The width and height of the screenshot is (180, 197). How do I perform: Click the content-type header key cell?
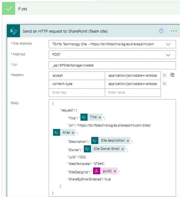tap(77, 84)
